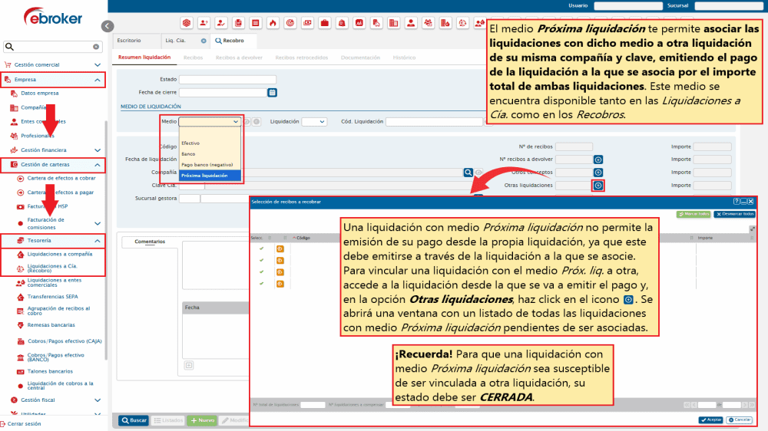Open the calendar picker for Fecha de cierre
The image size is (768, 431).
click(273, 93)
